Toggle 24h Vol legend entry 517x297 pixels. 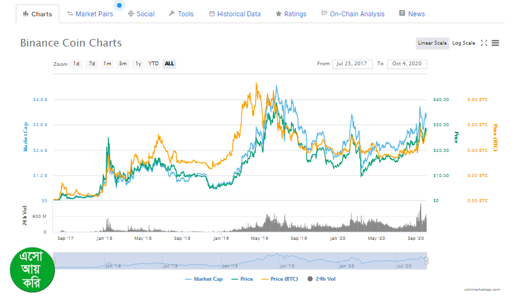click(321, 278)
